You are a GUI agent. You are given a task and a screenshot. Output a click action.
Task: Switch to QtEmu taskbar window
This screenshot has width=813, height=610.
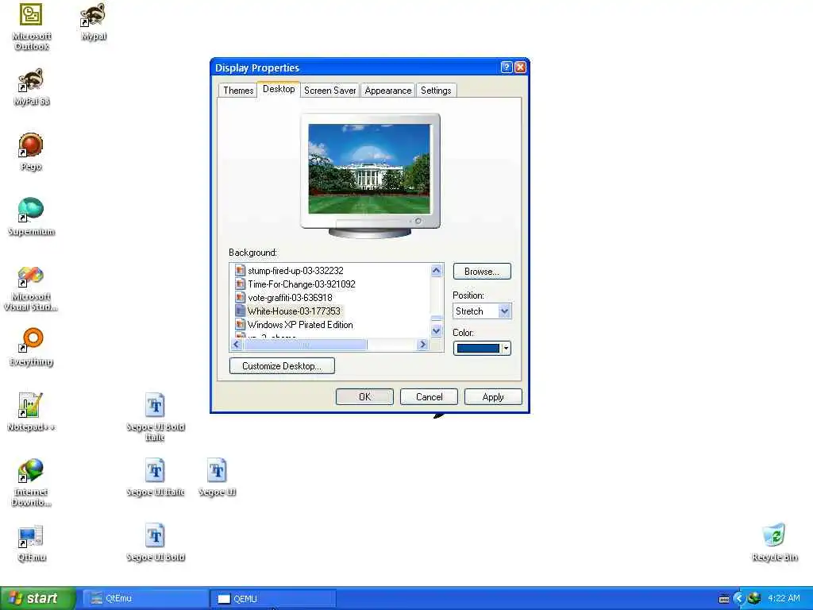coord(145,599)
